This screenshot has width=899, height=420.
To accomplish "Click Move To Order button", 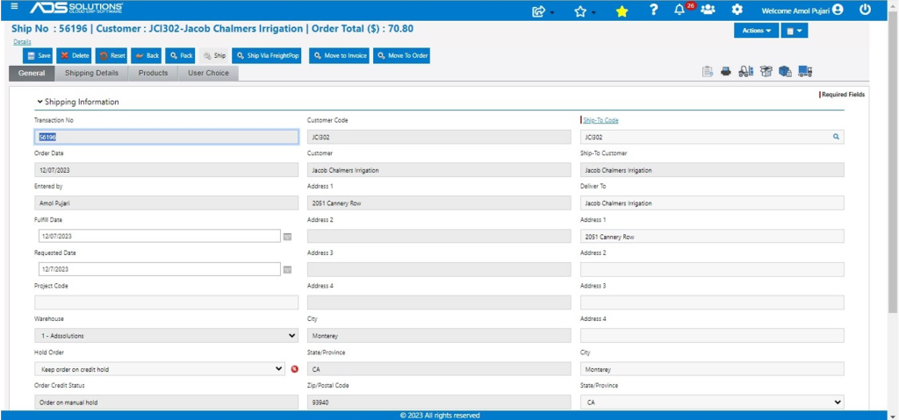I will [402, 55].
